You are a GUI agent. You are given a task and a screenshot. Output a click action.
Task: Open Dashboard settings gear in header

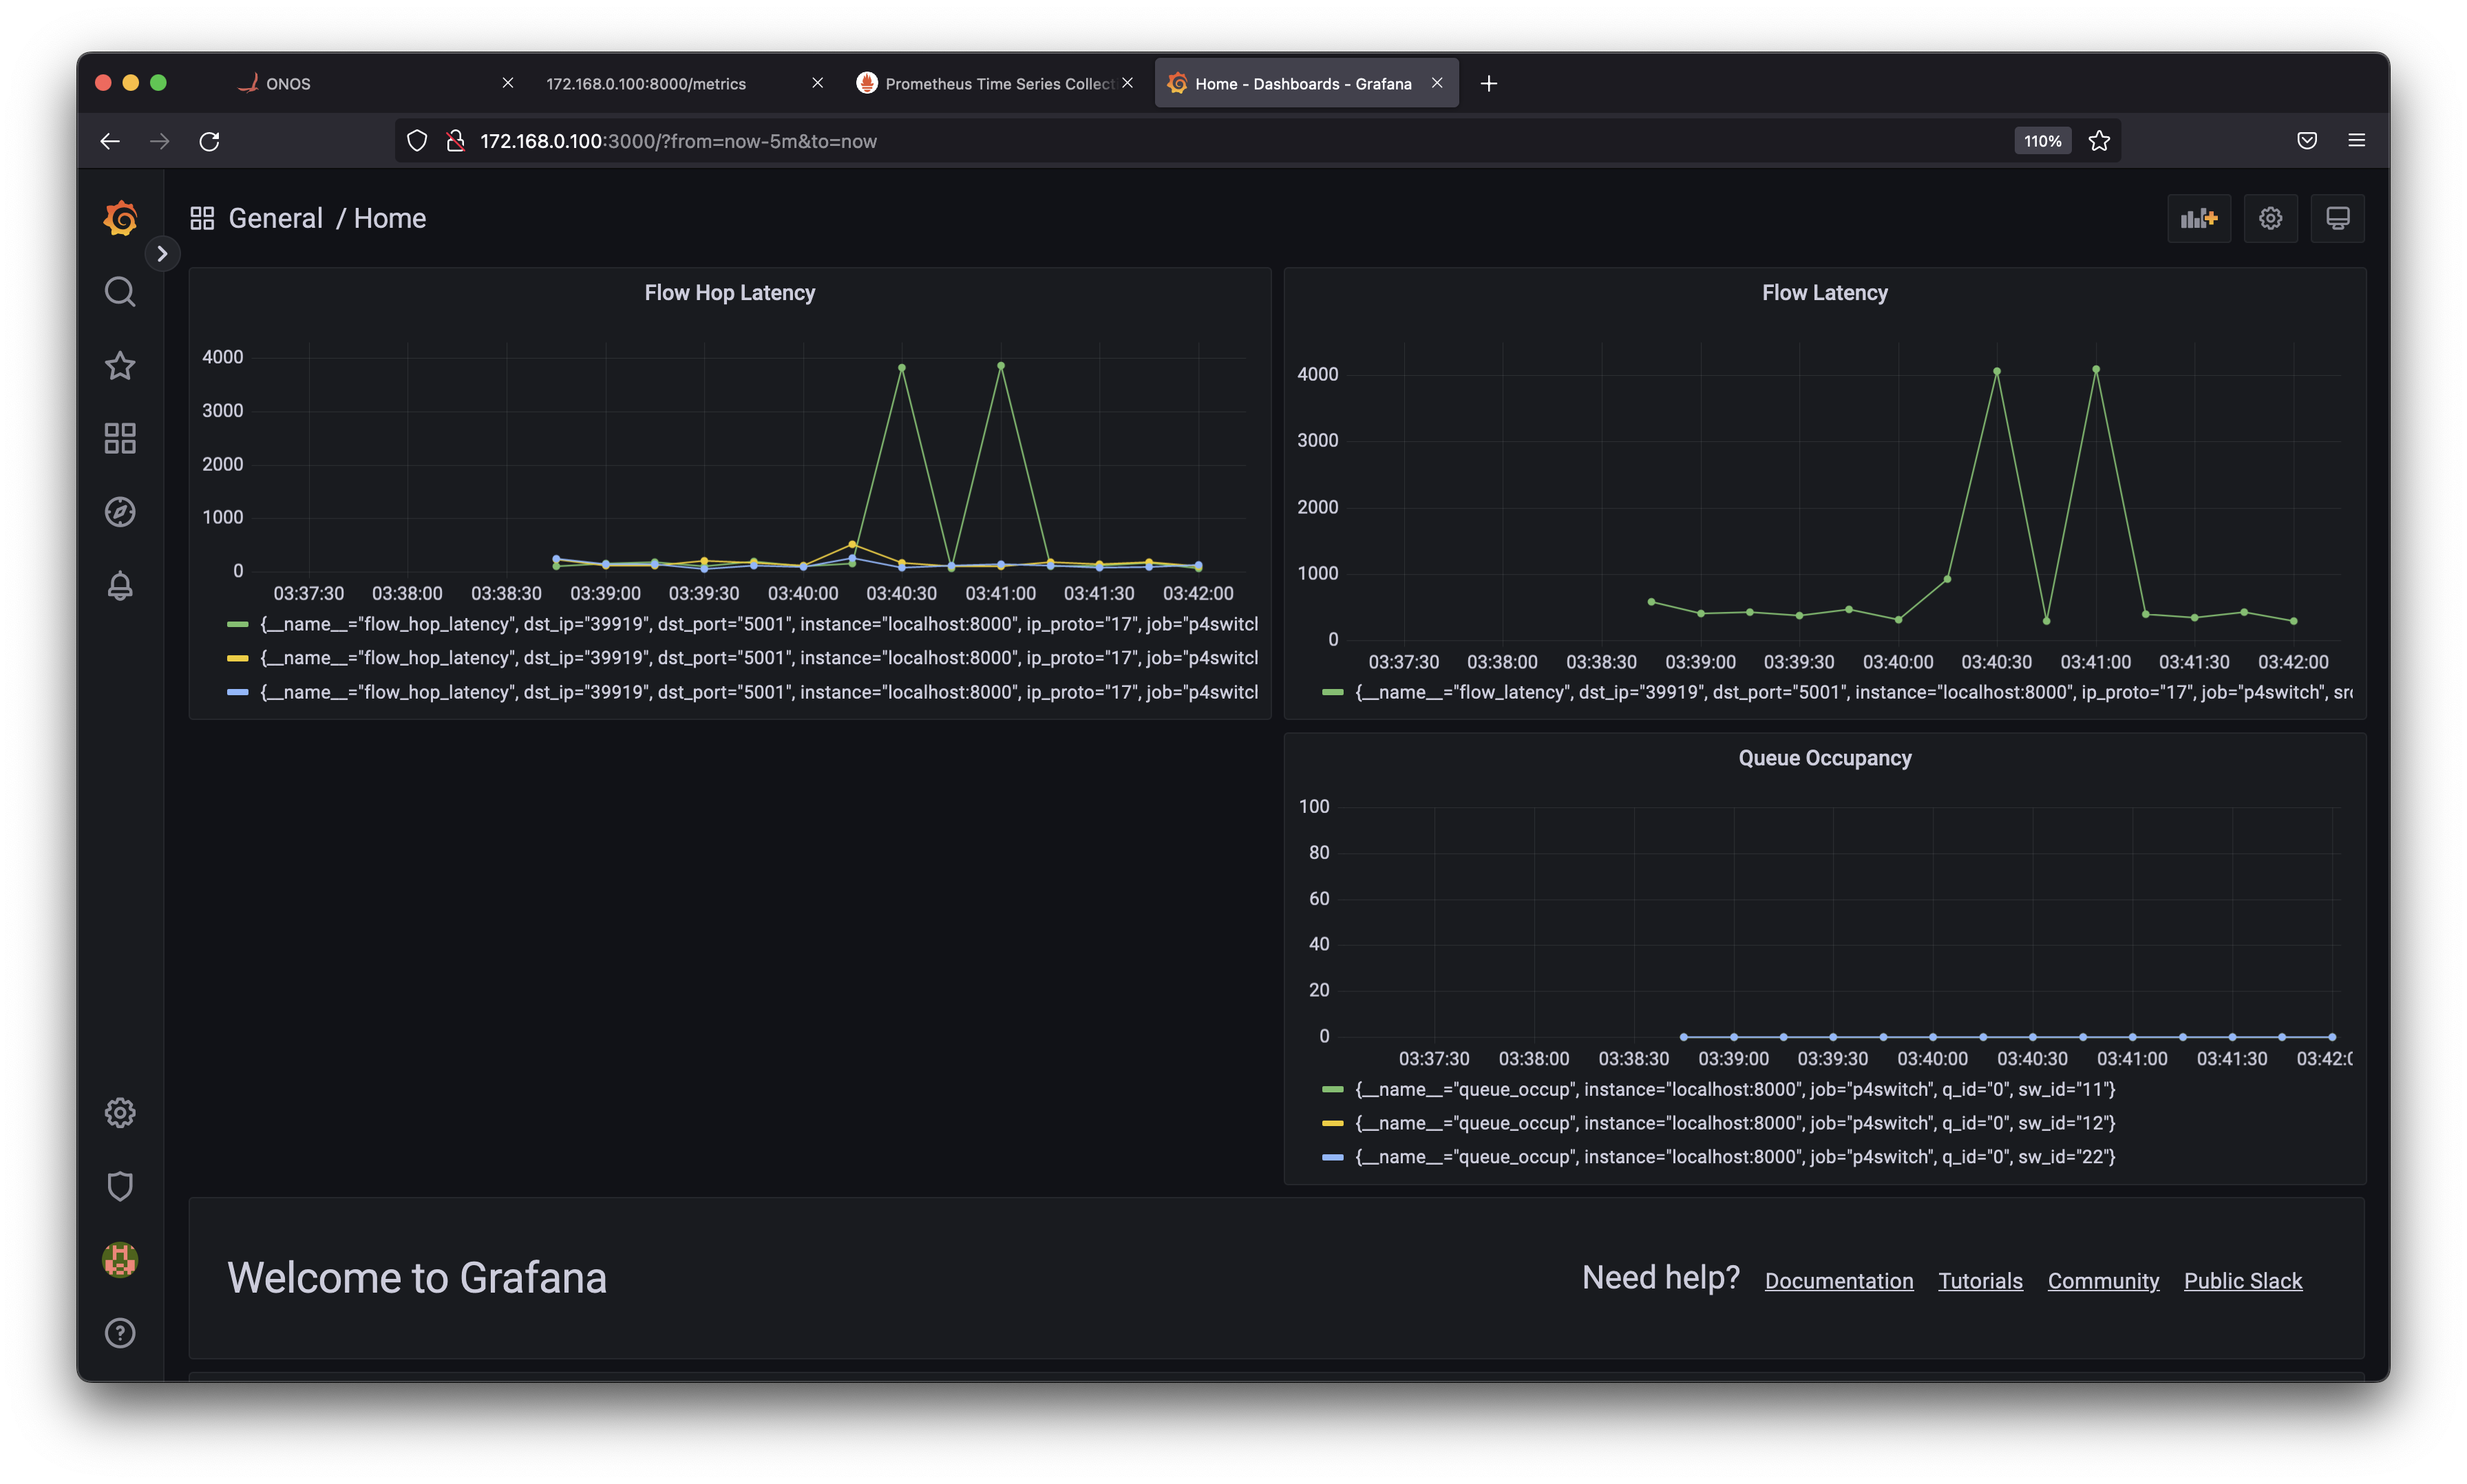[2270, 218]
